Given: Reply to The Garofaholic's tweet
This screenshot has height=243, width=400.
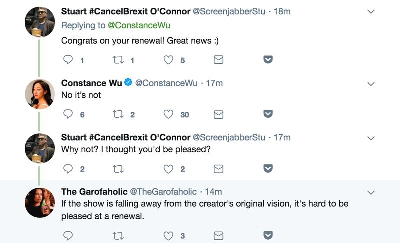Looking at the screenshot, I should 69,235.
